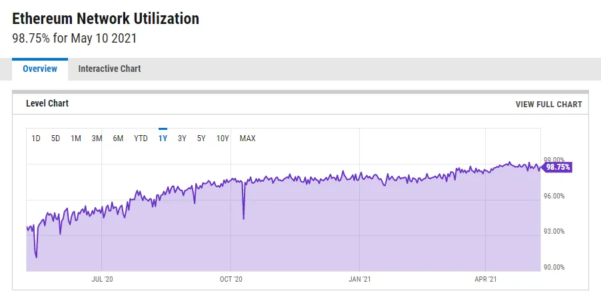Choose the YTD time range
This screenshot has height=303, width=601.
tap(141, 139)
